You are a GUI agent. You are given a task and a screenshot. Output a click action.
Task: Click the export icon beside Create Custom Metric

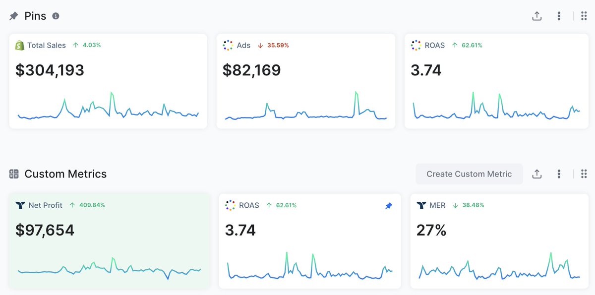(x=536, y=174)
